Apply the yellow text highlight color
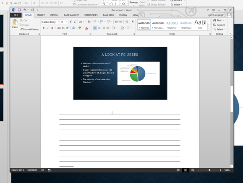The image size is (243, 183). [80, 28]
